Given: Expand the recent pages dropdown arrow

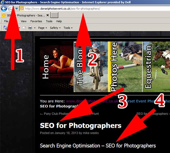Looking at the screenshot, I should click(17, 8).
